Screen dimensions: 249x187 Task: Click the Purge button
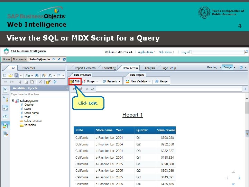pyautogui.click(x=89, y=81)
